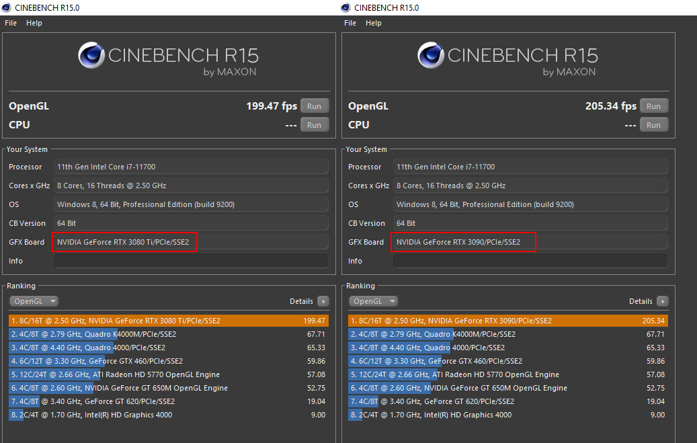Click Info input field in right window
The width and height of the screenshot is (697, 443).
[x=530, y=261]
